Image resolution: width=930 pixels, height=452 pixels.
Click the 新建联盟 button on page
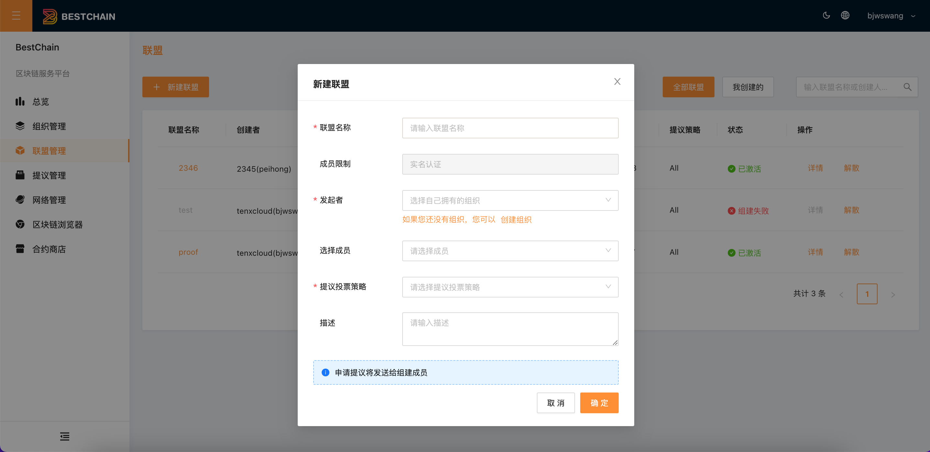(175, 87)
